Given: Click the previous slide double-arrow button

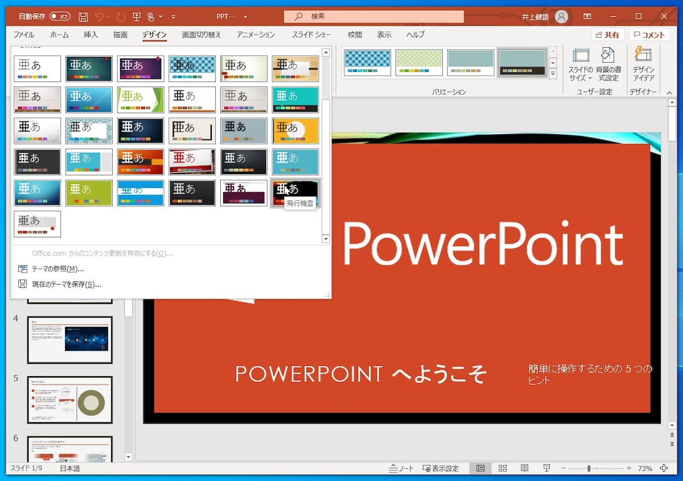Looking at the screenshot, I should (672, 435).
